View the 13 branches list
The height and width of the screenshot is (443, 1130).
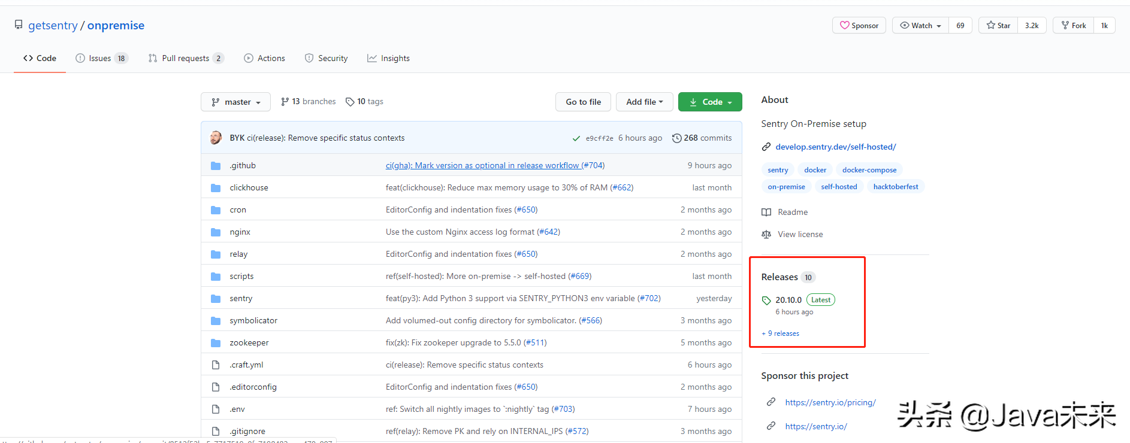click(x=308, y=102)
